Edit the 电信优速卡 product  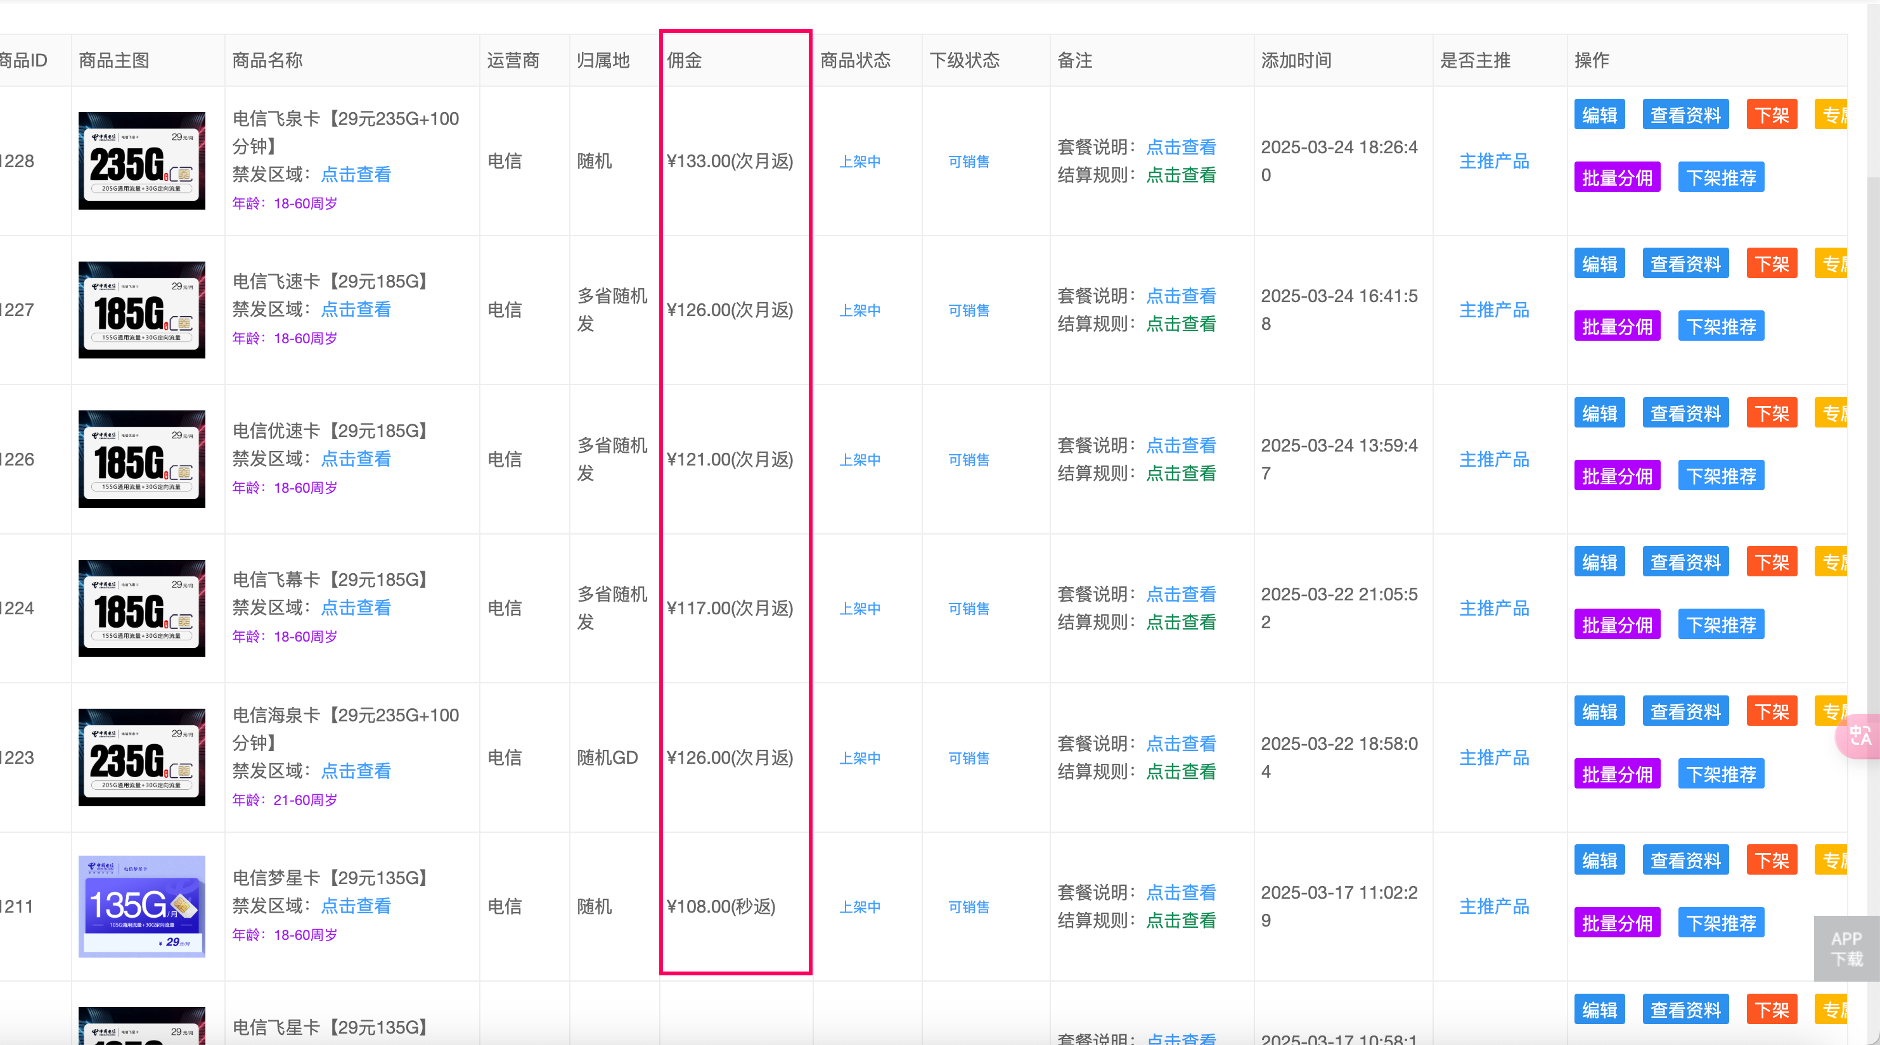coord(1599,414)
